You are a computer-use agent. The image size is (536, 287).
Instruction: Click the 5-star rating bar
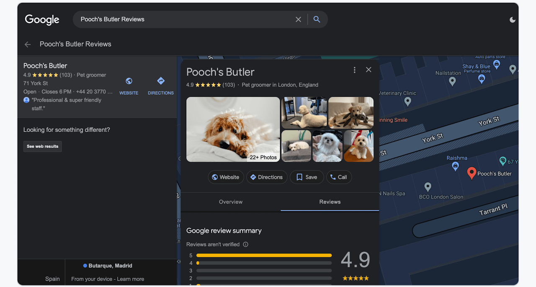pyautogui.click(x=264, y=255)
